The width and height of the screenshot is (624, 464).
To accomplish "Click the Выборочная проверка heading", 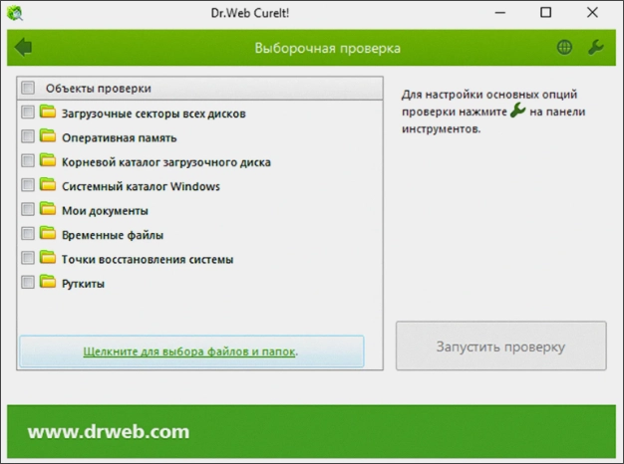I will click(328, 48).
